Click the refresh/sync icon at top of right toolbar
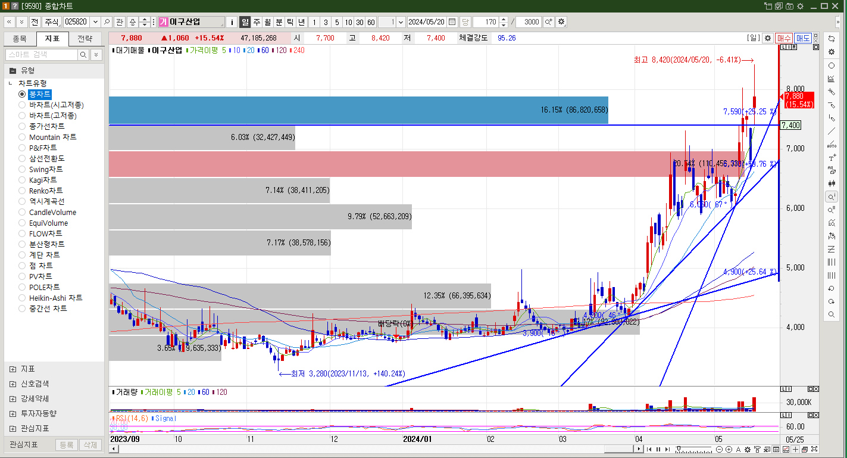The width and height of the screenshot is (847, 458). pos(832,38)
